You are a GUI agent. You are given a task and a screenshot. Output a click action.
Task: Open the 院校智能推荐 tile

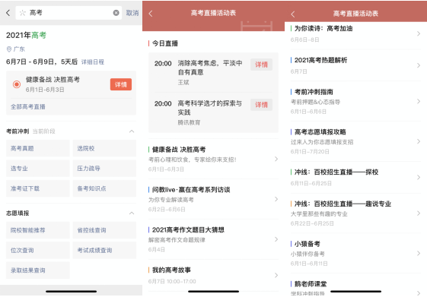[38, 230]
